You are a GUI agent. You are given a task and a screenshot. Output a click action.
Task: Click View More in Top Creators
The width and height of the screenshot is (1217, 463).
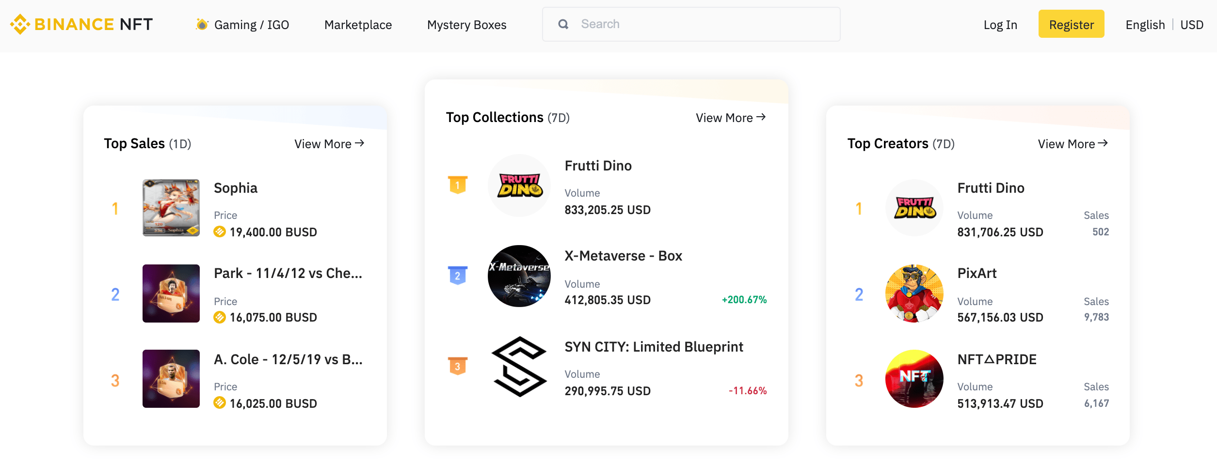pos(1073,144)
